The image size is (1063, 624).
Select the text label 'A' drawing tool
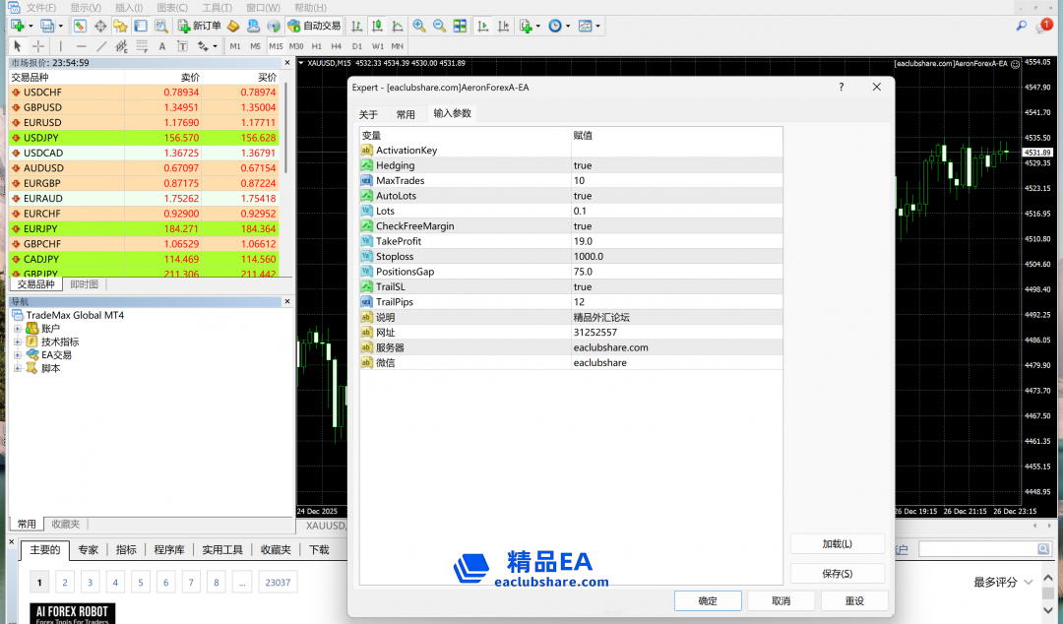(162, 46)
